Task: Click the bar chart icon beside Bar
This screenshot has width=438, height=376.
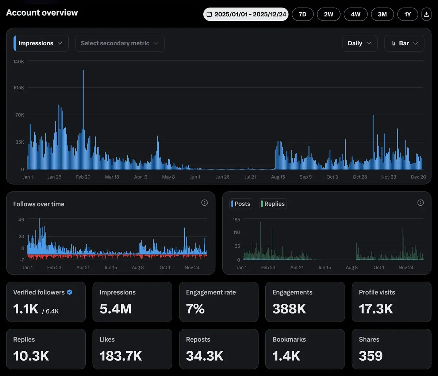Action: coord(393,43)
